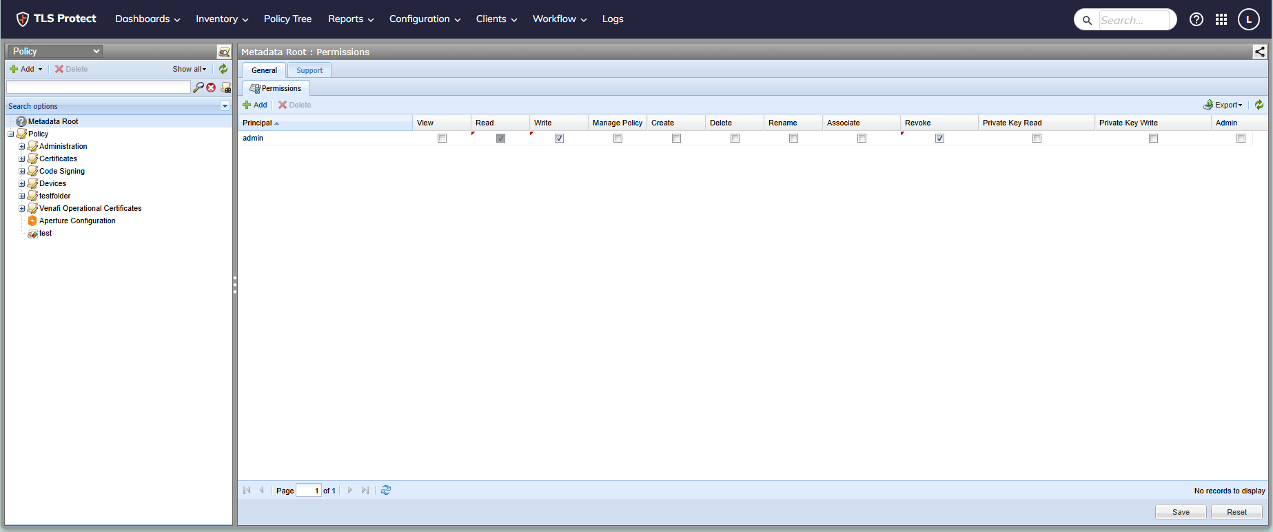Toggle Manage Policy checkbox for admin
Screen dimensions: 1273x532
coord(618,139)
